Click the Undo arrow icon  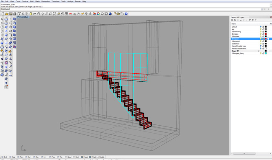click(35, 14)
